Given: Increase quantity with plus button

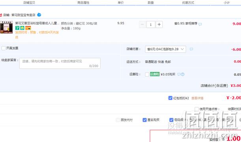Looking at the screenshot, I should click(159, 24).
